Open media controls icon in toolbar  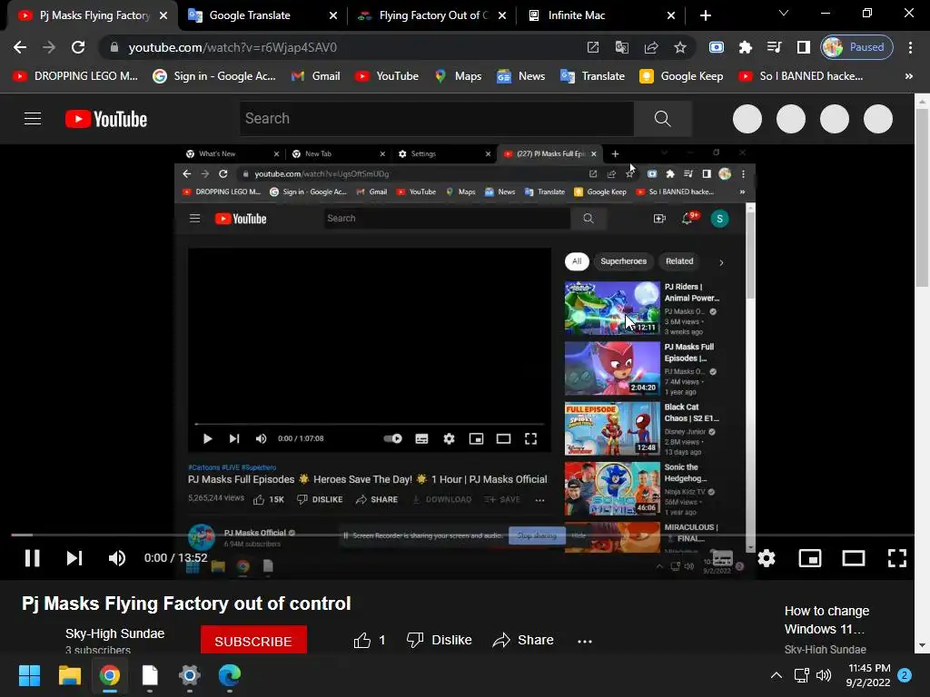point(774,47)
